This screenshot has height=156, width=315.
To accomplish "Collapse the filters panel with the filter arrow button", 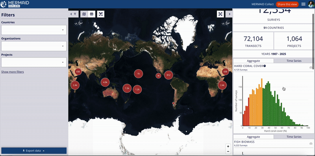I will click(73, 14).
